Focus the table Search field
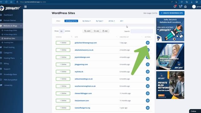This screenshot has height=113, width=201. coord(142,31)
